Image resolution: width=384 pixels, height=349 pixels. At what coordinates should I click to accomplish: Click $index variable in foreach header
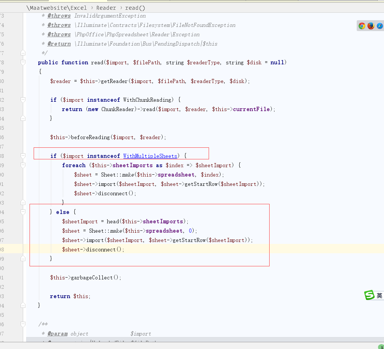[x=174, y=165]
